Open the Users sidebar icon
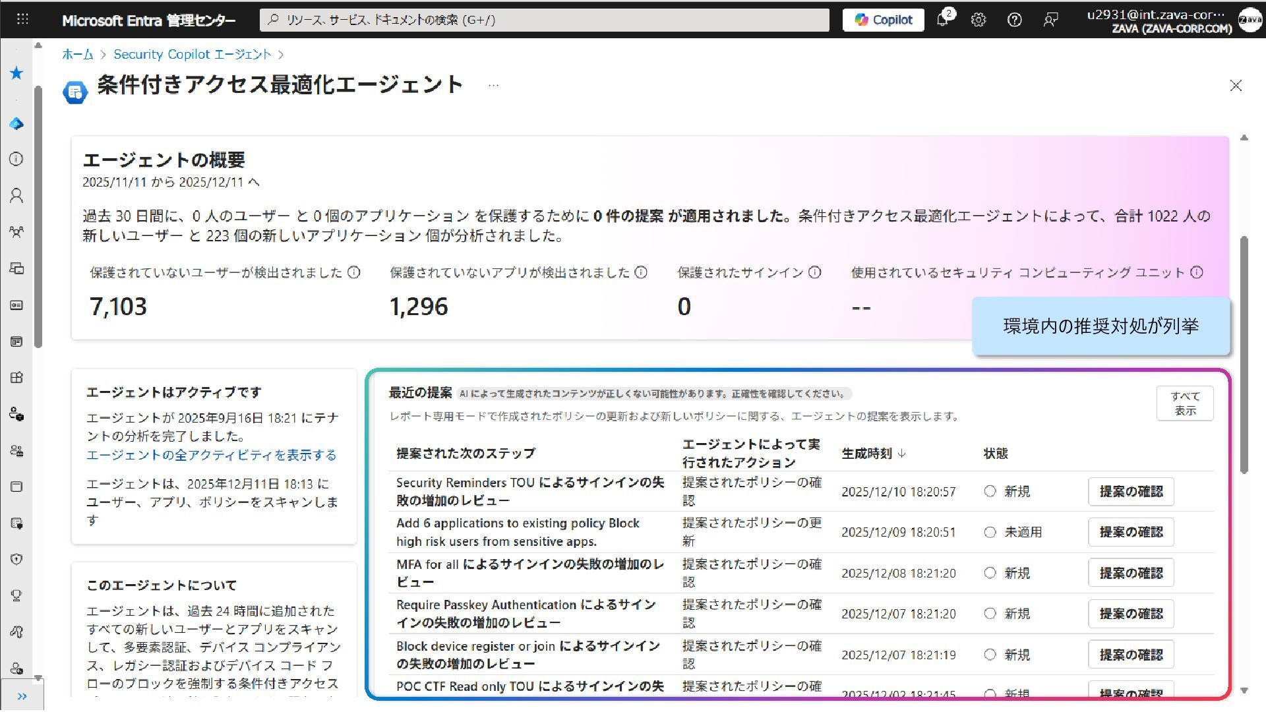Screen dimensions: 1266x712 click(x=16, y=196)
